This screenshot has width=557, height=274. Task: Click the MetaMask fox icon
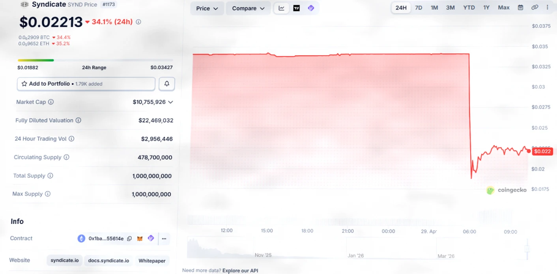[x=140, y=239]
